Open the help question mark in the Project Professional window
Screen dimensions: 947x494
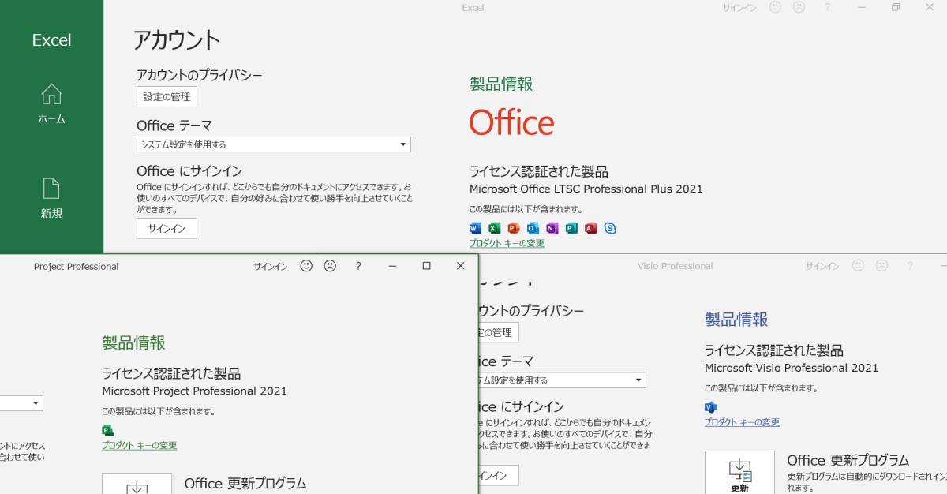coord(358,266)
